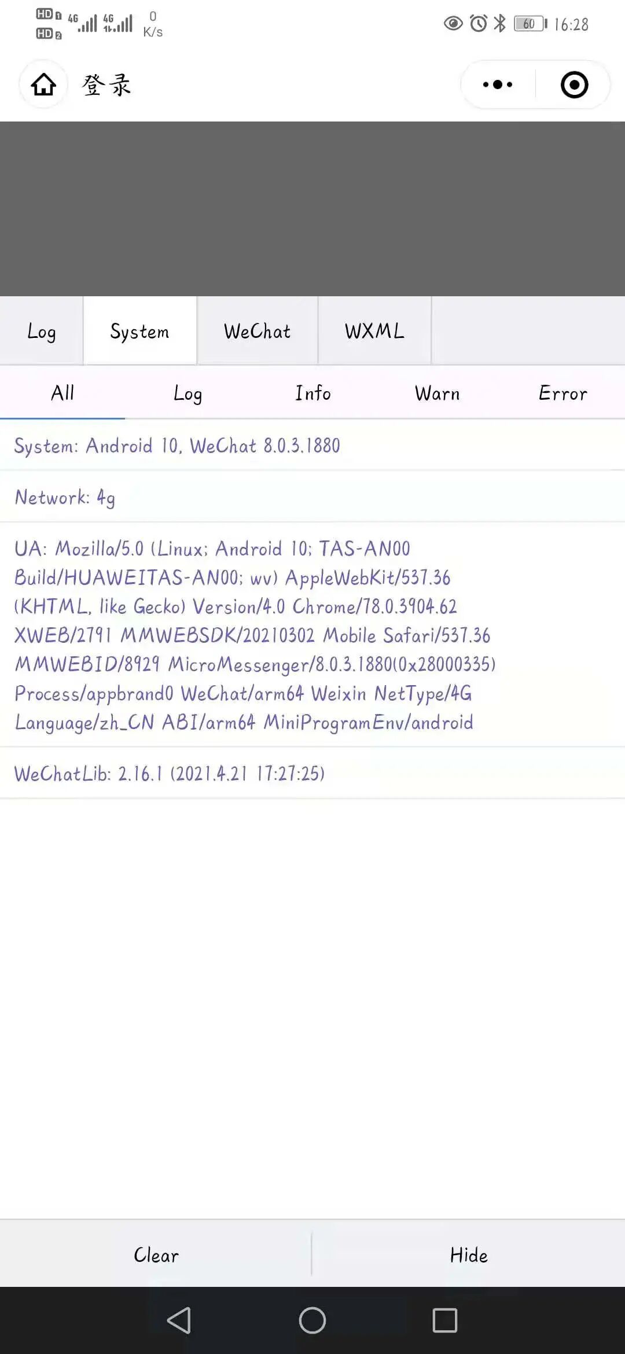Open the WeChat panel tab
Image resolution: width=625 pixels, height=1354 pixels.
pyautogui.click(x=258, y=331)
